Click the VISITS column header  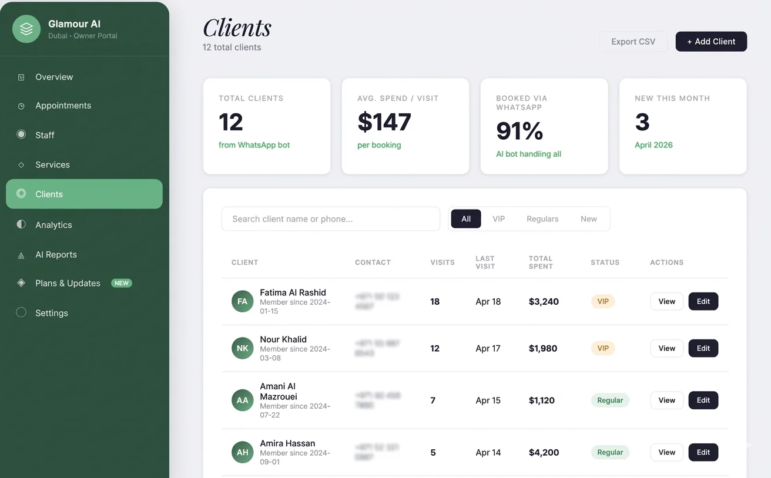[443, 262]
